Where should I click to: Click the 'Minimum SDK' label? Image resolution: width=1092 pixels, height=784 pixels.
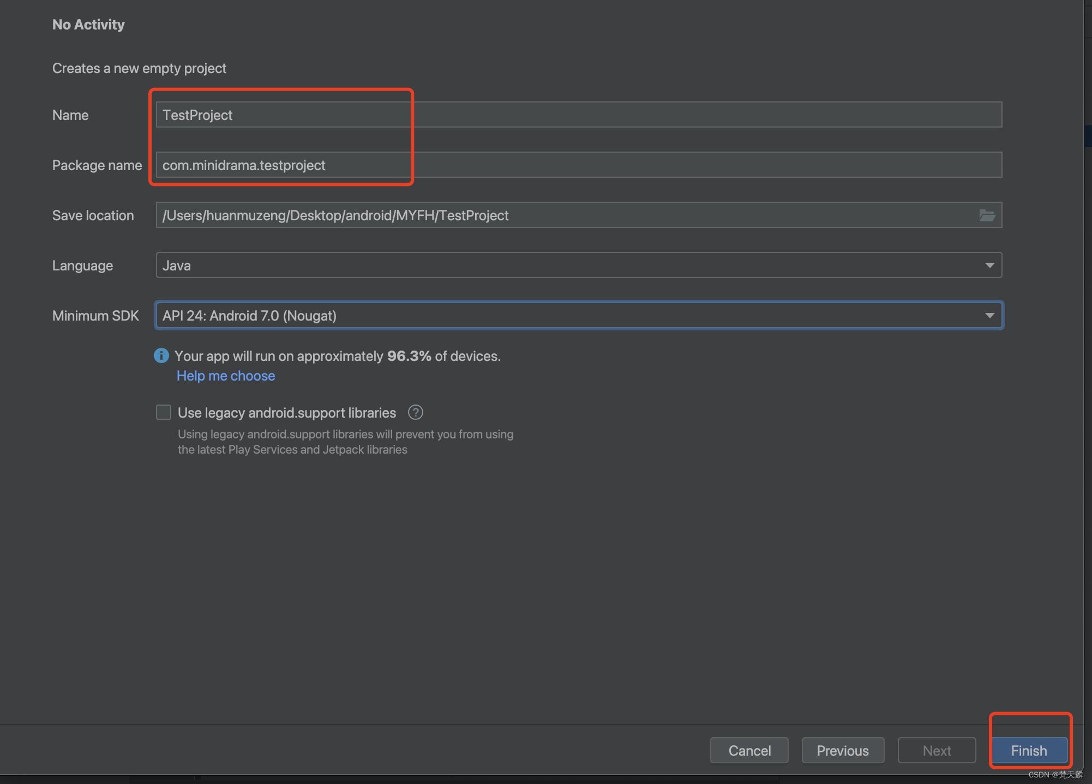95,316
